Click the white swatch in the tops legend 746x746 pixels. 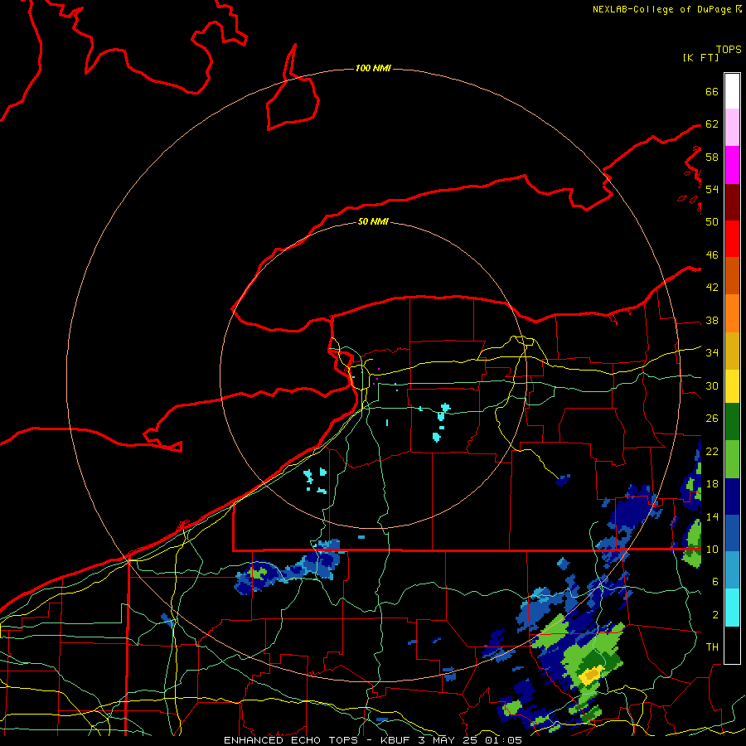(x=732, y=91)
